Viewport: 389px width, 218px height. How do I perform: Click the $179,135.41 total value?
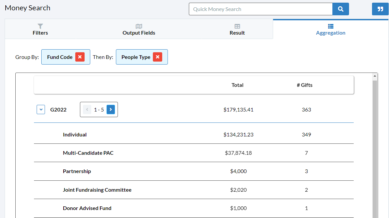click(x=238, y=109)
